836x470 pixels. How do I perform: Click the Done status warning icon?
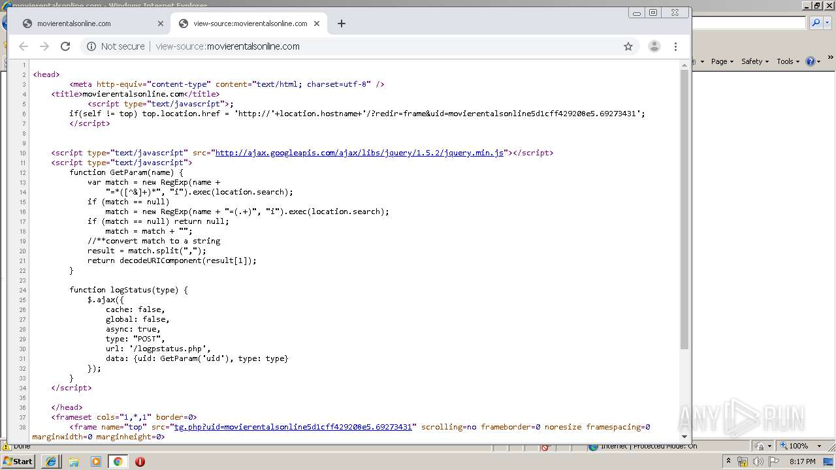coord(7,447)
